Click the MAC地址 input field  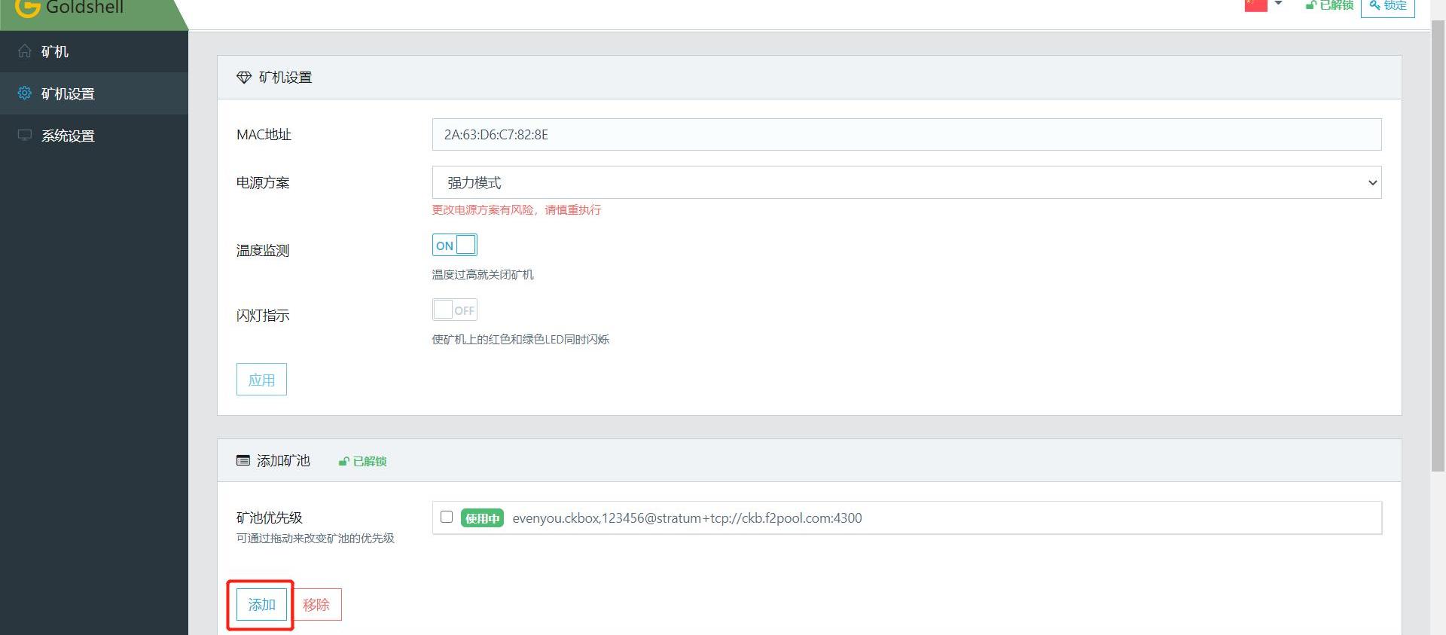(x=906, y=134)
